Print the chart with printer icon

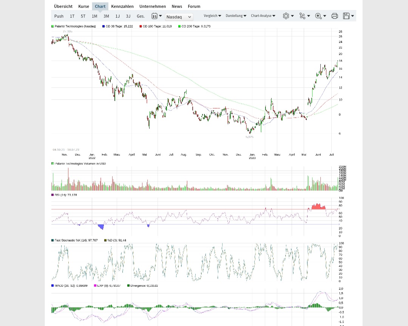pyautogui.click(x=335, y=16)
